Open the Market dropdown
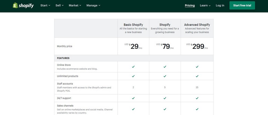This screenshot has height=115, width=268. pyautogui.click(x=75, y=5)
